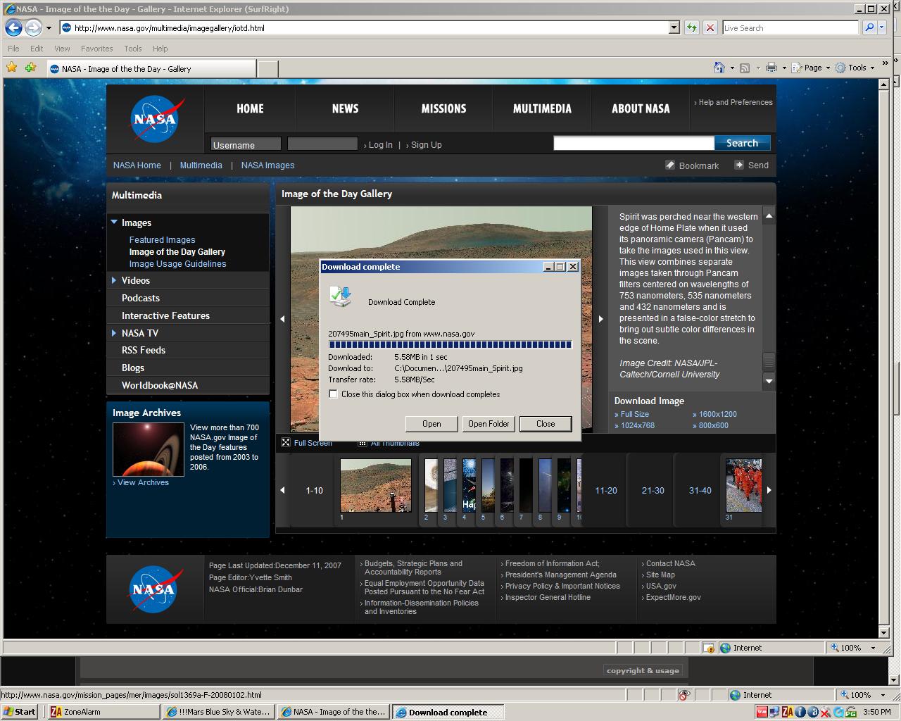Click the All Thumbnails grid icon
The image size is (901, 721).
pos(363,443)
